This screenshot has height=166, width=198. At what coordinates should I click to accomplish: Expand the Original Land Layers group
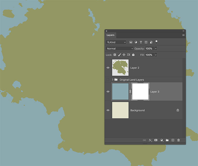tap(112, 80)
